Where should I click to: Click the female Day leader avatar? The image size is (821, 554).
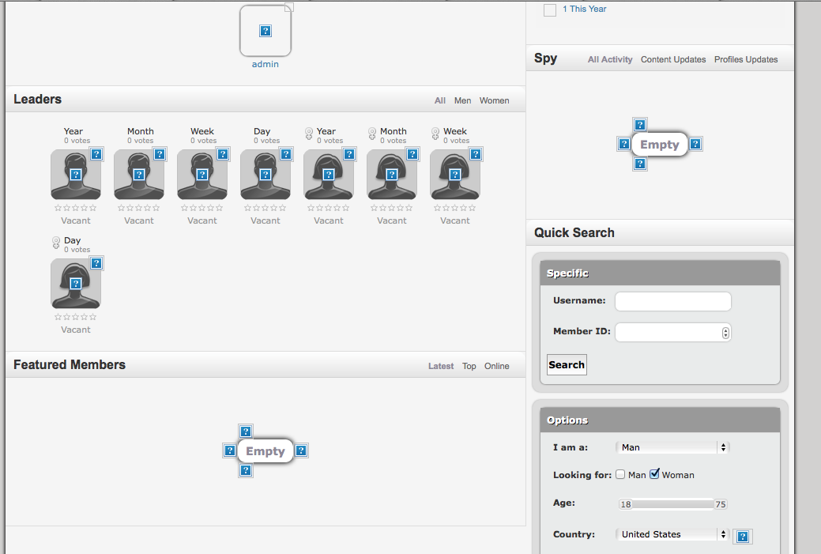click(76, 284)
